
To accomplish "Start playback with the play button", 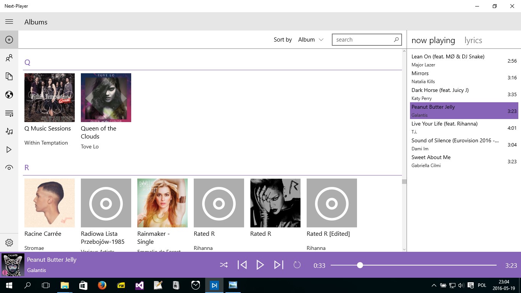I will (260, 265).
